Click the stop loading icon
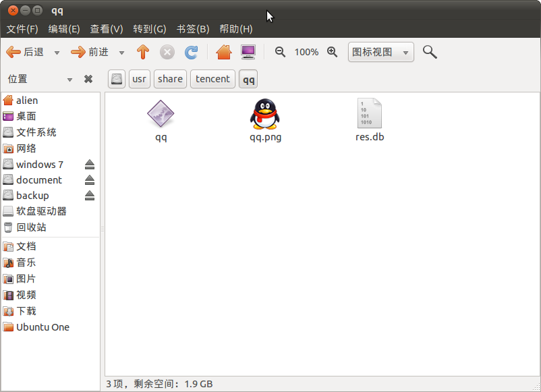 coord(167,53)
